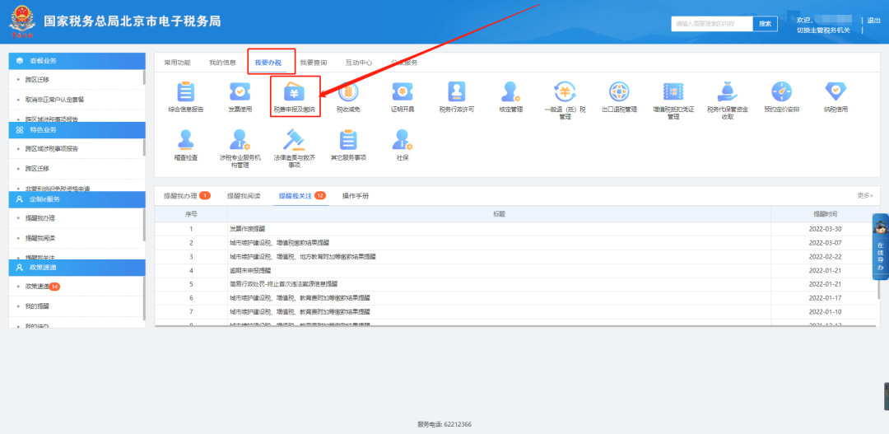The width and height of the screenshot is (889, 434).
Task: Click 跨区迁移 under 套餐业务
Action: [x=37, y=79]
